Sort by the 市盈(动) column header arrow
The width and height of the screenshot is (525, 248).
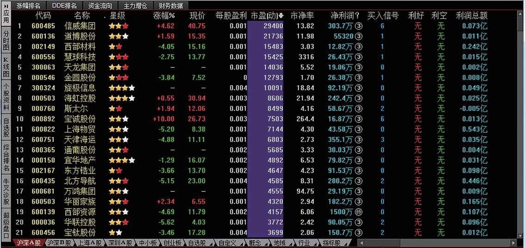click(x=281, y=16)
